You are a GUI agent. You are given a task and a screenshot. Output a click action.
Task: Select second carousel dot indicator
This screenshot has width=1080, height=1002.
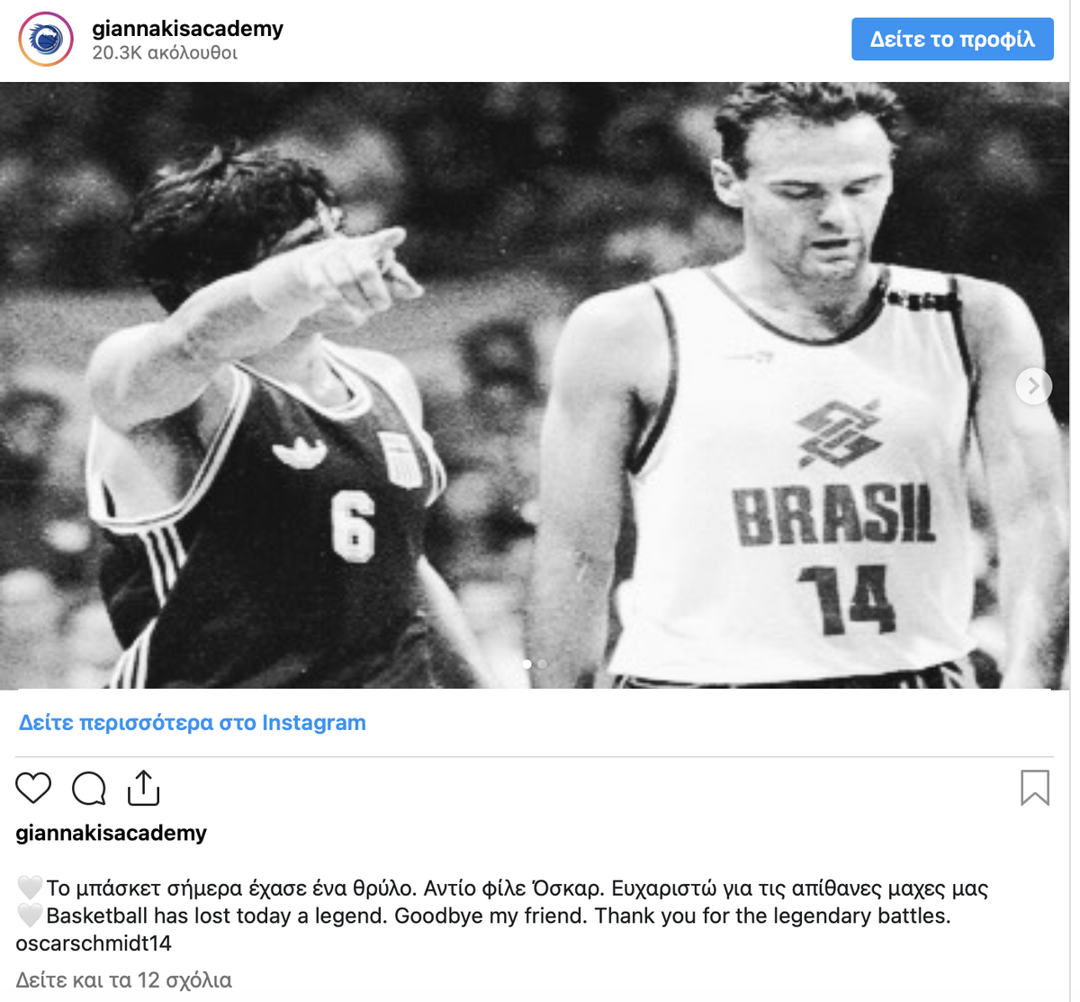tap(542, 664)
